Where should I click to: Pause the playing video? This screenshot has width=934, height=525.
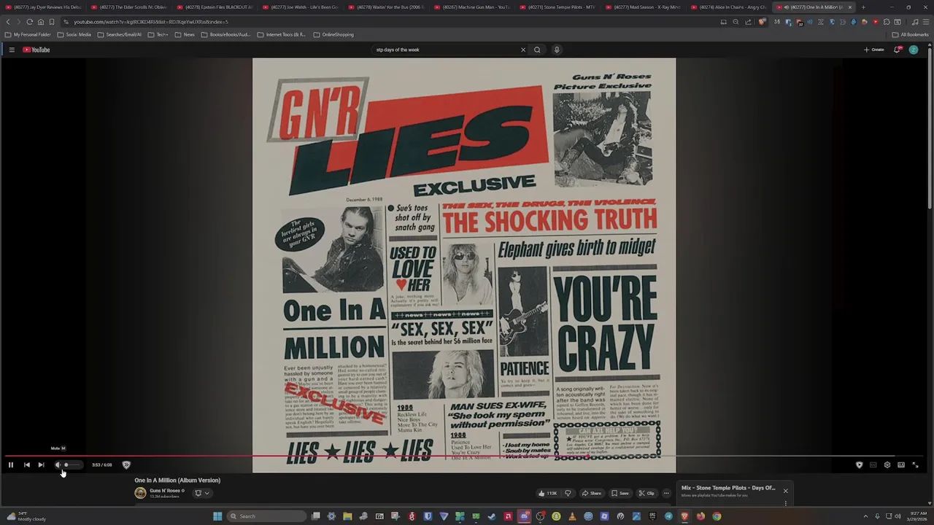tap(11, 464)
